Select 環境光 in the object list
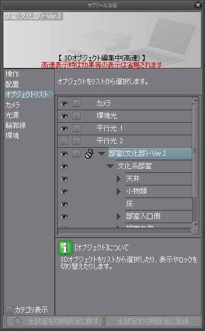The height and width of the screenshot is (331, 205). pyautogui.click(x=106, y=116)
